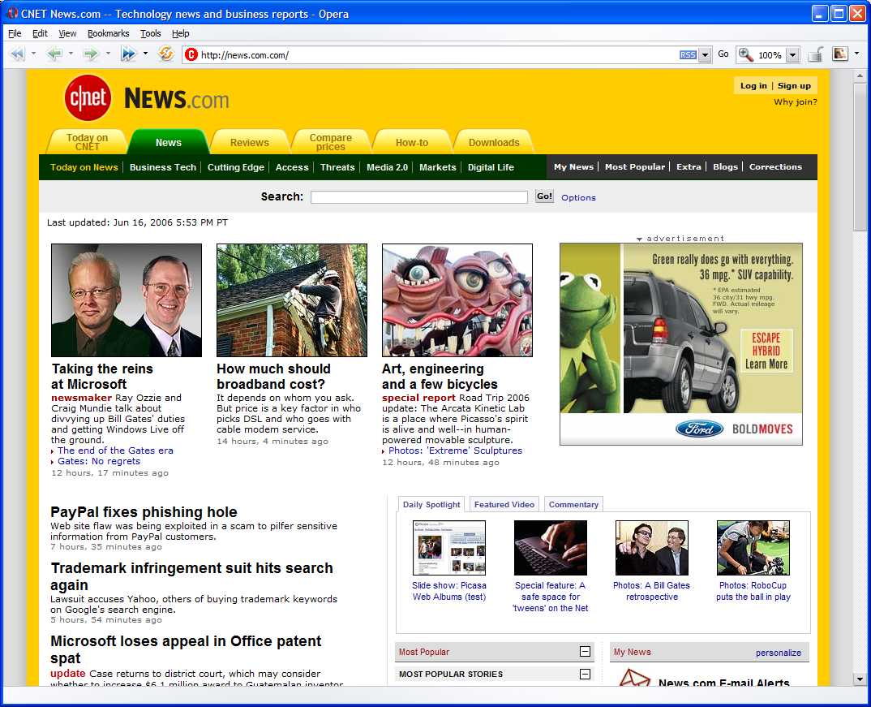The image size is (871, 707).
Task: Click the Go! search button
Action: (544, 196)
